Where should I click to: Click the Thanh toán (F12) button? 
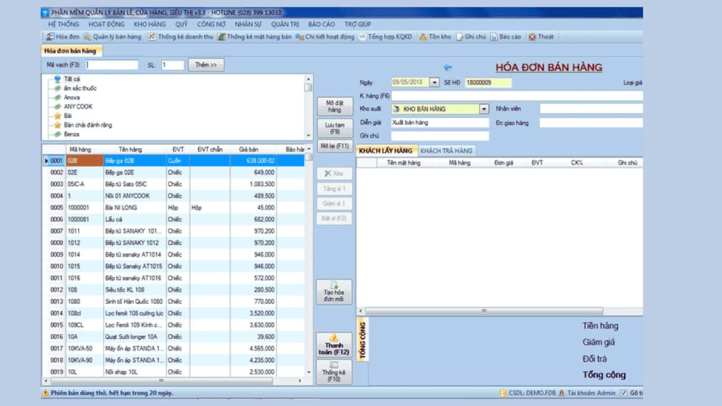click(x=334, y=345)
